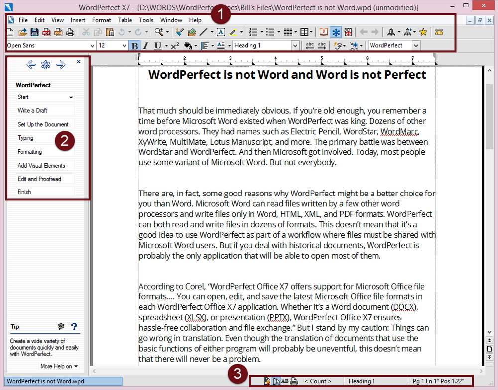Image resolution: width=498 pixels, height=390 pixels.
Task: Open the Table menu
Action: pos(125,20)
